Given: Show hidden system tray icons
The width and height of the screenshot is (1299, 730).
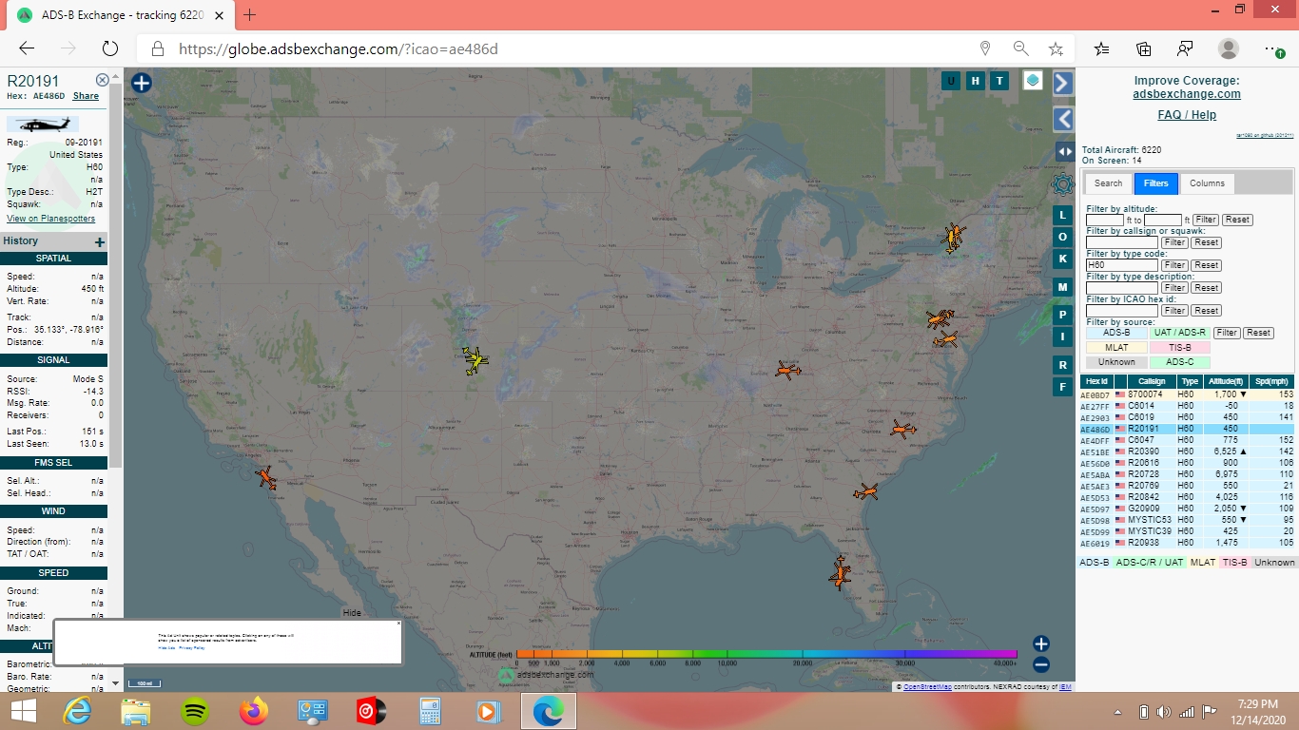Looking at the screenshot, I should tap(1117, 712).
